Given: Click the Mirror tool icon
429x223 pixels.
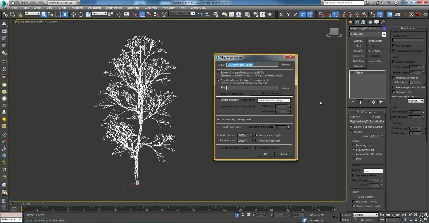Looking at the screenshot, I should click(x=200, y=14).
